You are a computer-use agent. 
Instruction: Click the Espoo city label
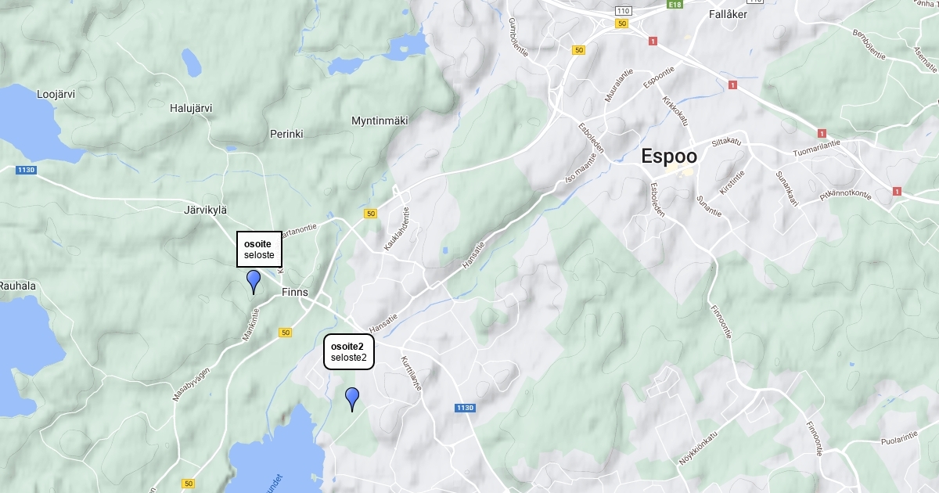[669, 156]
